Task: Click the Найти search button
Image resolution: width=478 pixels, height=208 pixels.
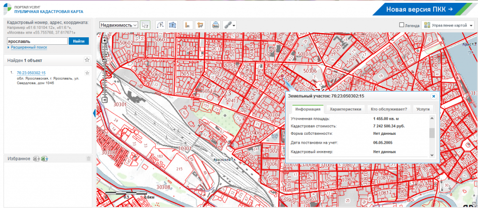Action: [x=79, y=42]
